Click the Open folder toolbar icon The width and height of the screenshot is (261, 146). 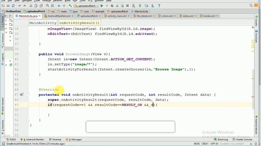coord(3,6)
